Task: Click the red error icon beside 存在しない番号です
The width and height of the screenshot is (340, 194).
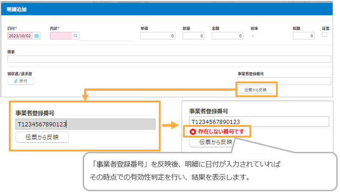Action: (193, 132)
